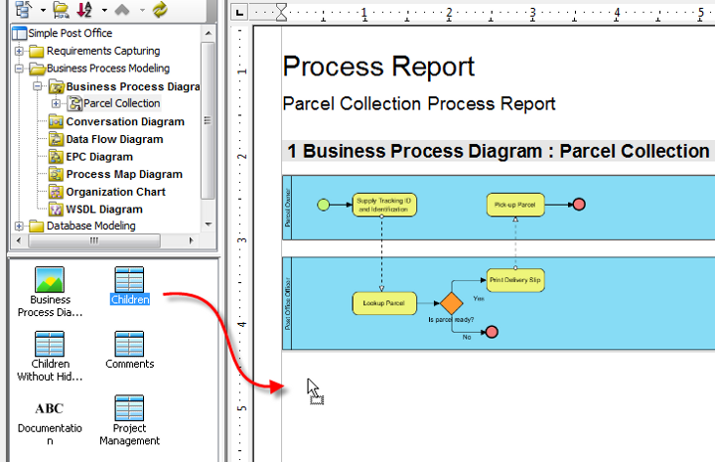Viewport: 715px width, 462px height.
Task: Open the sort options dropdown arrow
Action: click(x=104, y=10)
